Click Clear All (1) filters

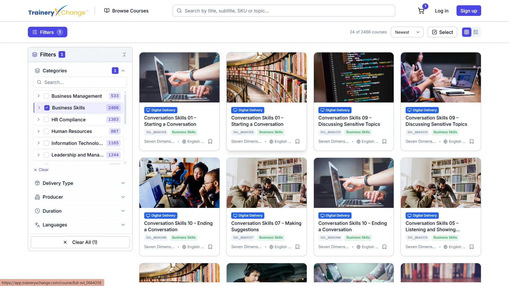tap(80, 242)
